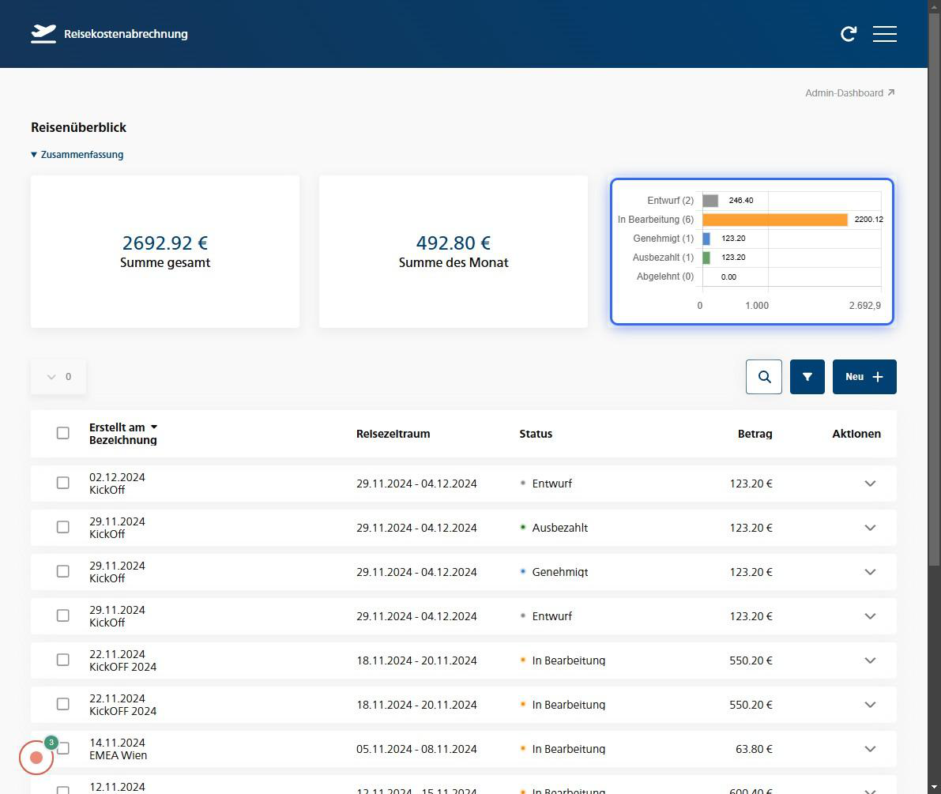This screenshot has height=794, width=941.
Task: Collapse the Zusammenfassung section
Action: pyautogui.click(x=77, y=155)
